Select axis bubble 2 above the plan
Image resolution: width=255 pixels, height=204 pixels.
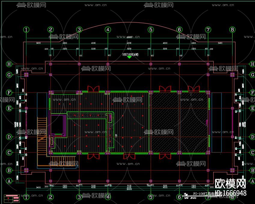(x=50, y=30)
